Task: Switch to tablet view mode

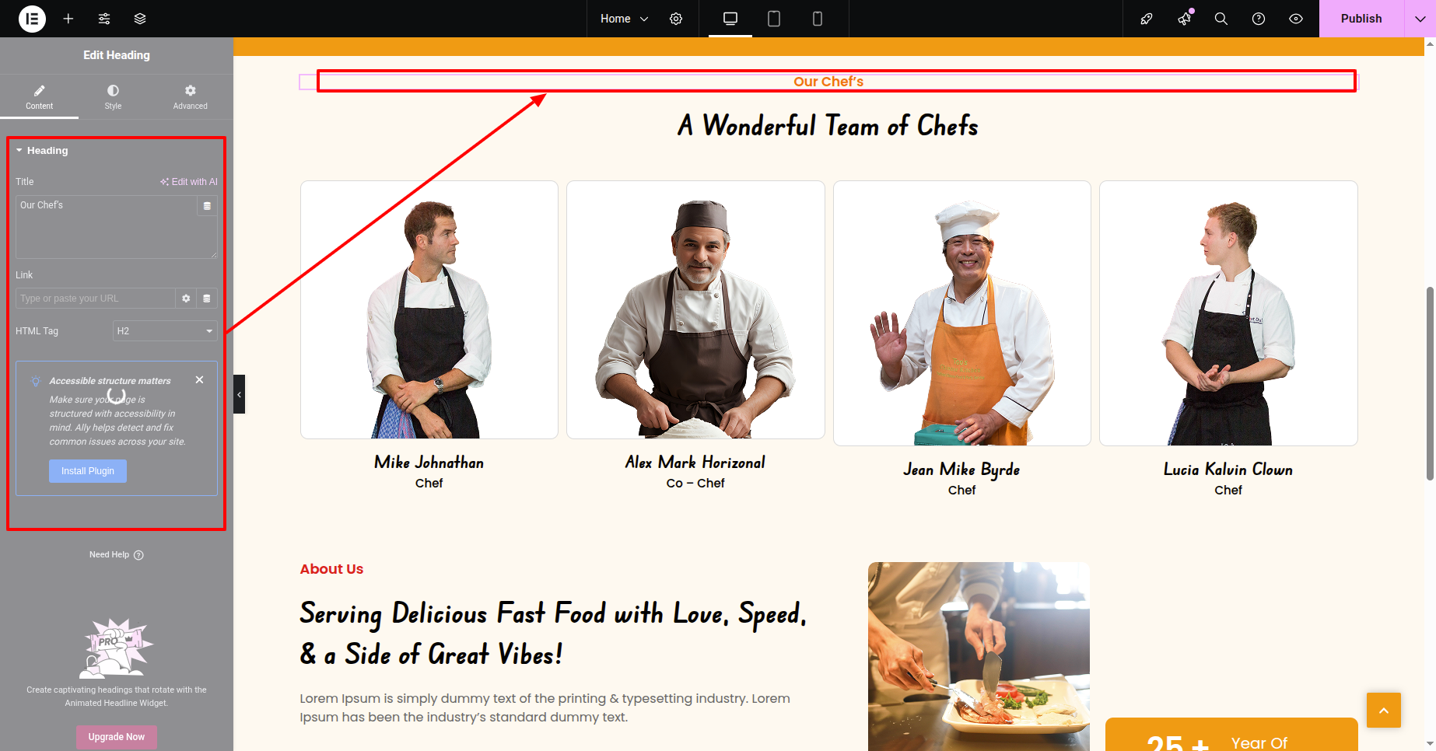Action: [774, 19]
